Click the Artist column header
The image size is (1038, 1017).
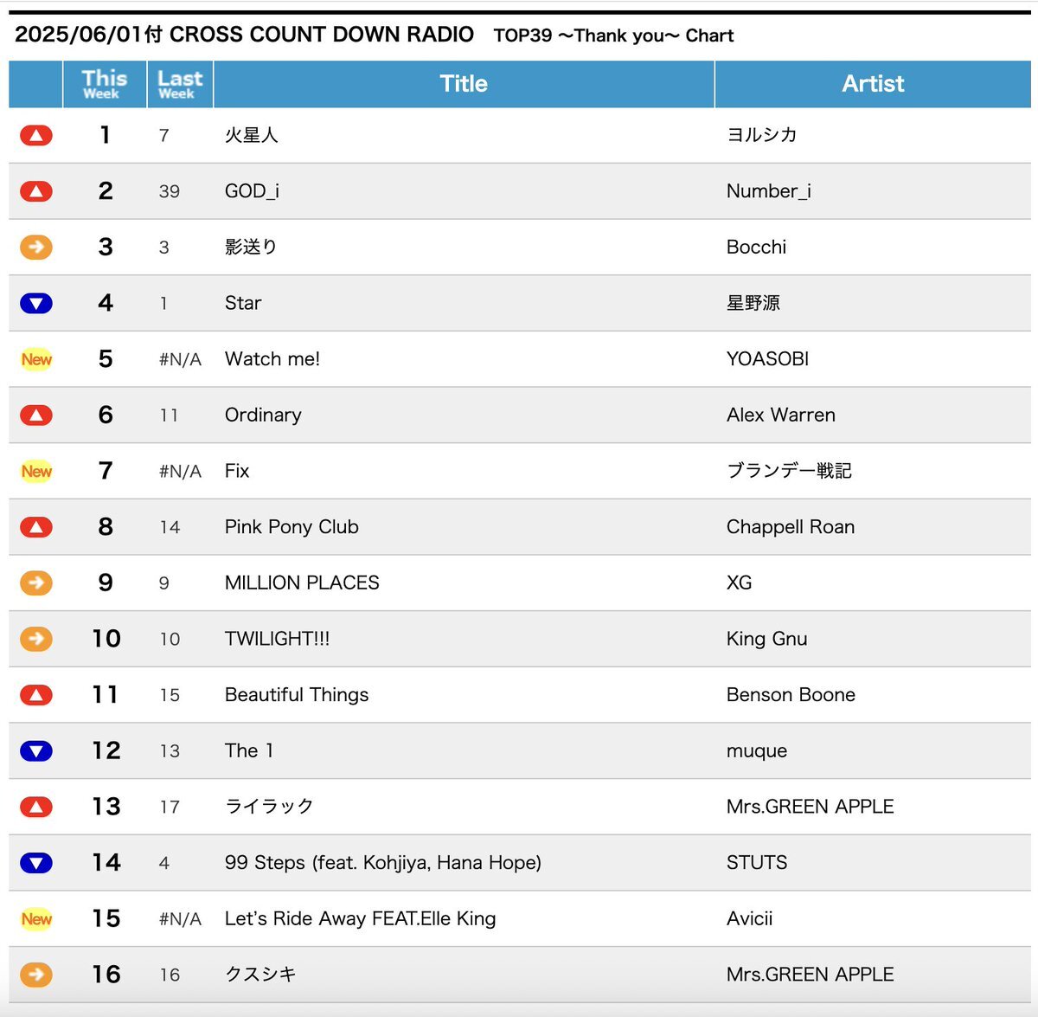(873, 84)
